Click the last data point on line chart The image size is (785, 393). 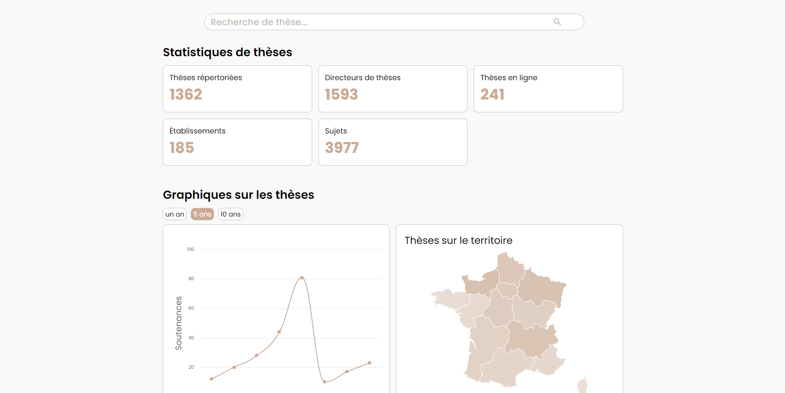point(370,363)
